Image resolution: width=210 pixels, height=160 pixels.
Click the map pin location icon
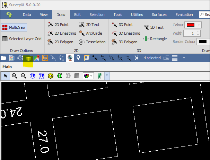pyautogui.click(x=78, y=58)
